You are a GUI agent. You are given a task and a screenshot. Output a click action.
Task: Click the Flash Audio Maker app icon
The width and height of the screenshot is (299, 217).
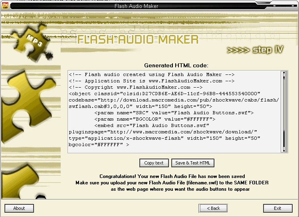coord(5,6)
